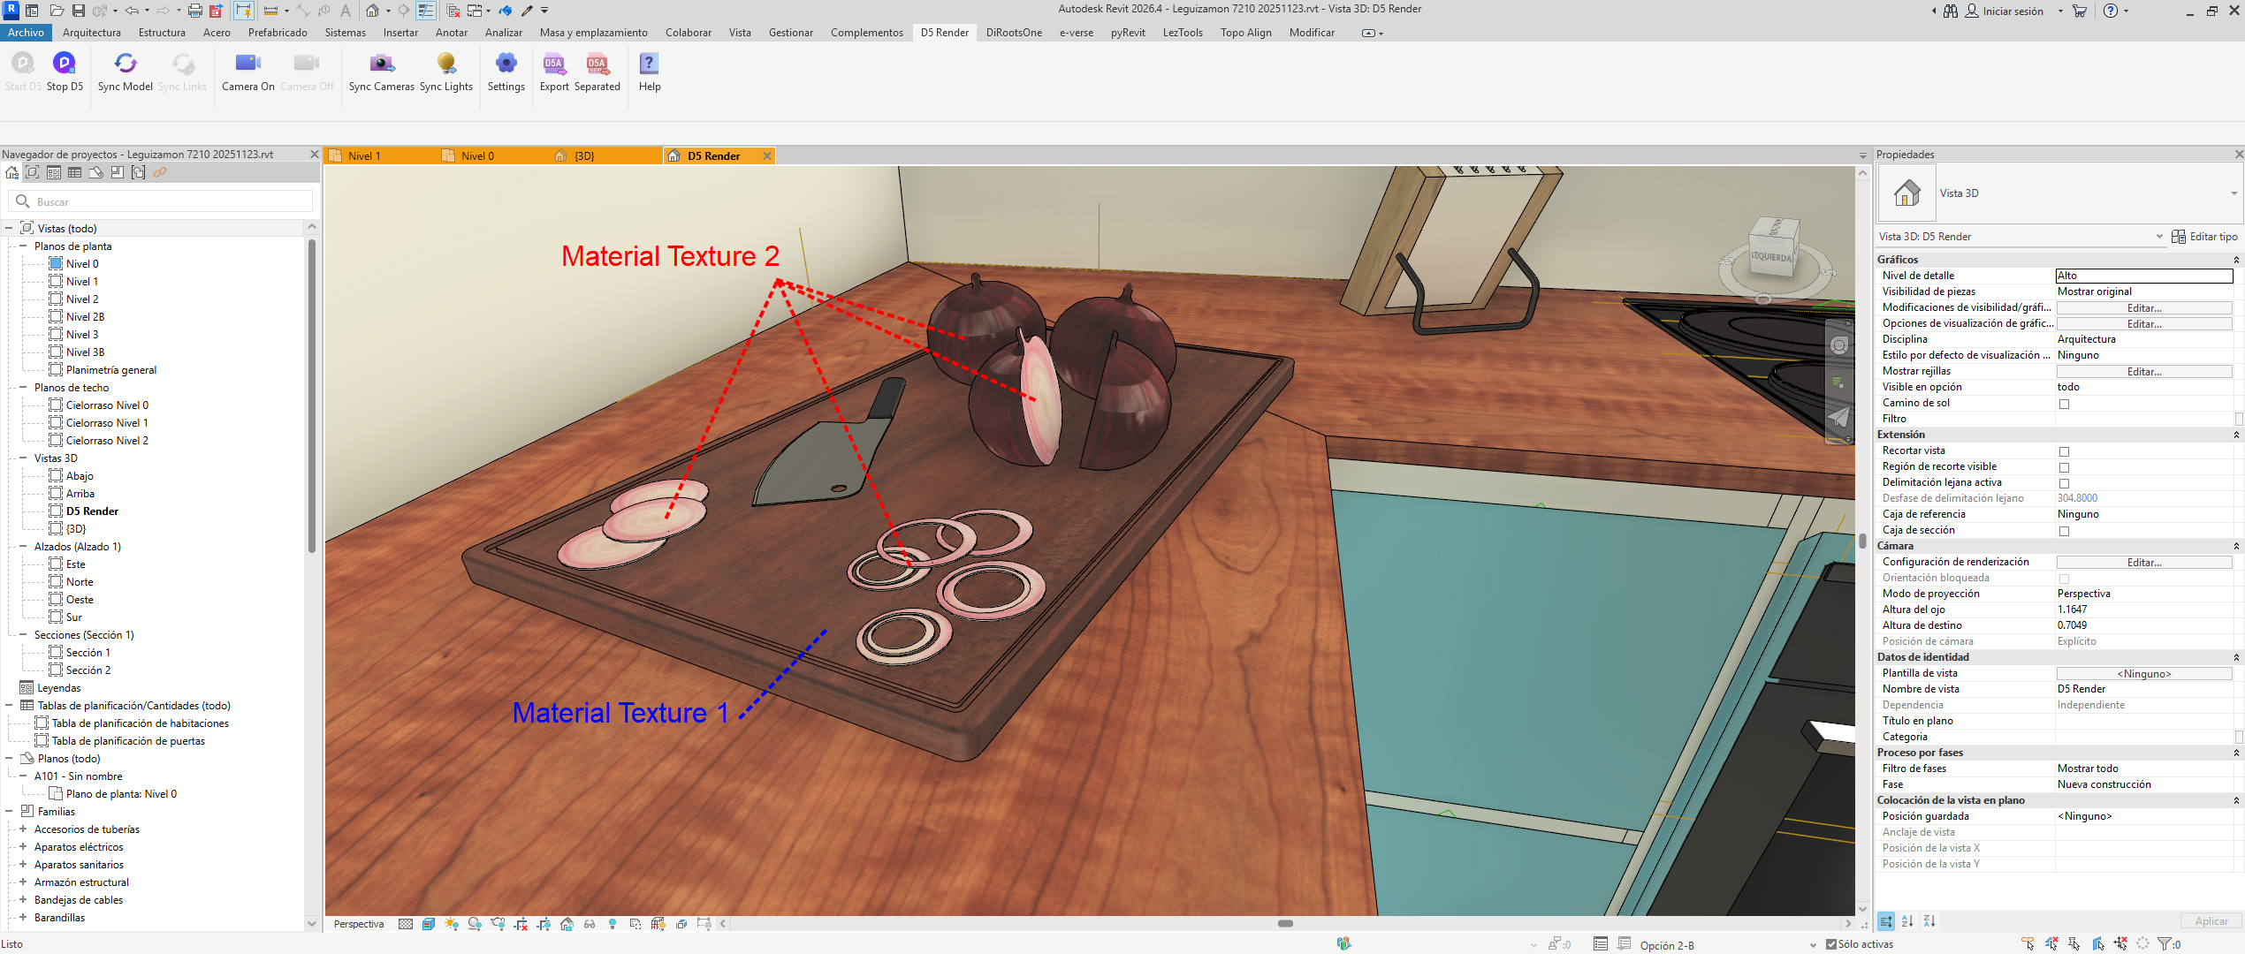This screenshot has width=2245, height=954.
Task: Click the D5A Export icon
Action: click(554, 64)
